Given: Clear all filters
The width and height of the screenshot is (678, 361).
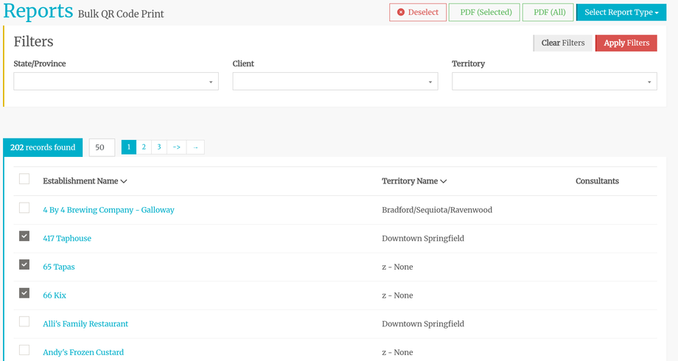Looking at the screenshot, I should tap(562, 43).
